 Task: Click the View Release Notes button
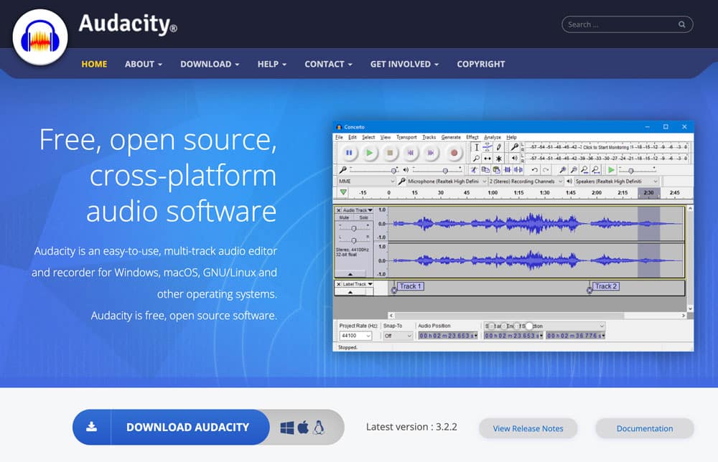528,428
